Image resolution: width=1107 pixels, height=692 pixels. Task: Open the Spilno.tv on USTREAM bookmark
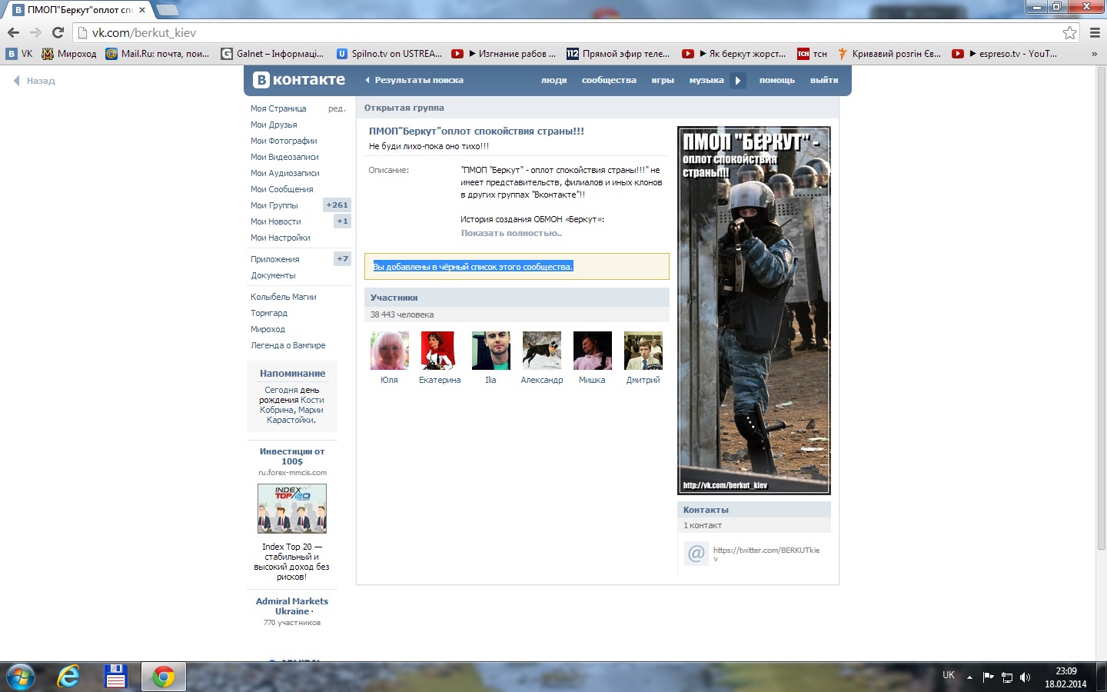click(x=391, y=54)
